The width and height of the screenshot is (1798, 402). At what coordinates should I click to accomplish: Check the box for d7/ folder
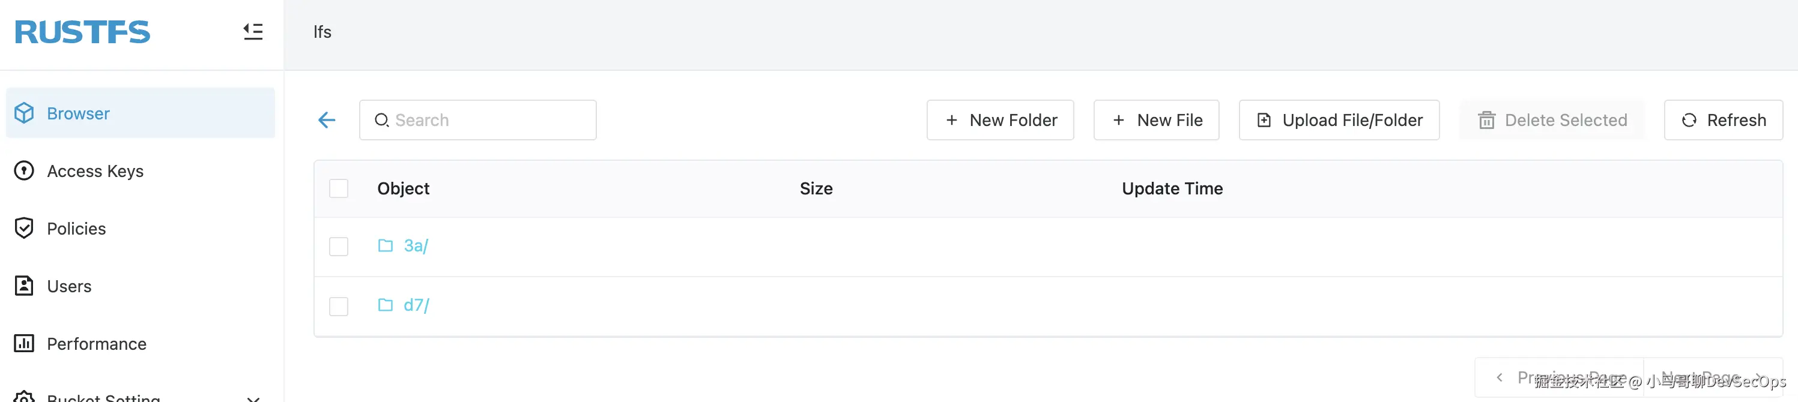tap(339, 307)
